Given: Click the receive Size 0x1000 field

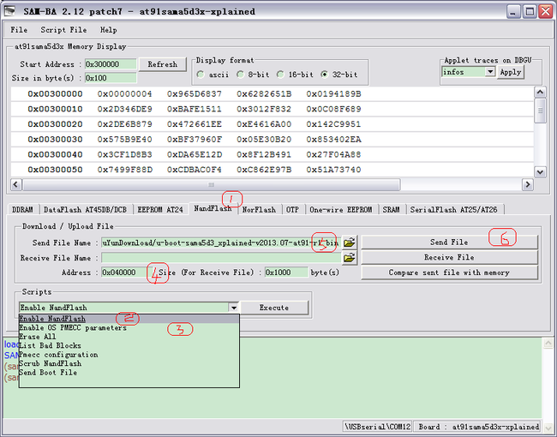Looking at the screenshot, I should point(286,272).
